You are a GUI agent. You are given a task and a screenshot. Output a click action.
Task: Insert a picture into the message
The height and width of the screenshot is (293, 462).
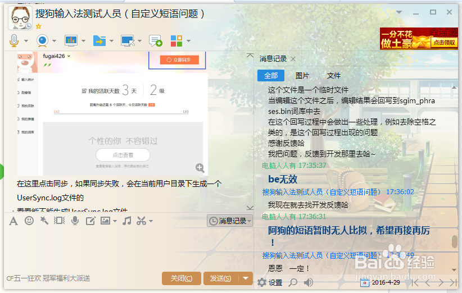tap(105, 221)
